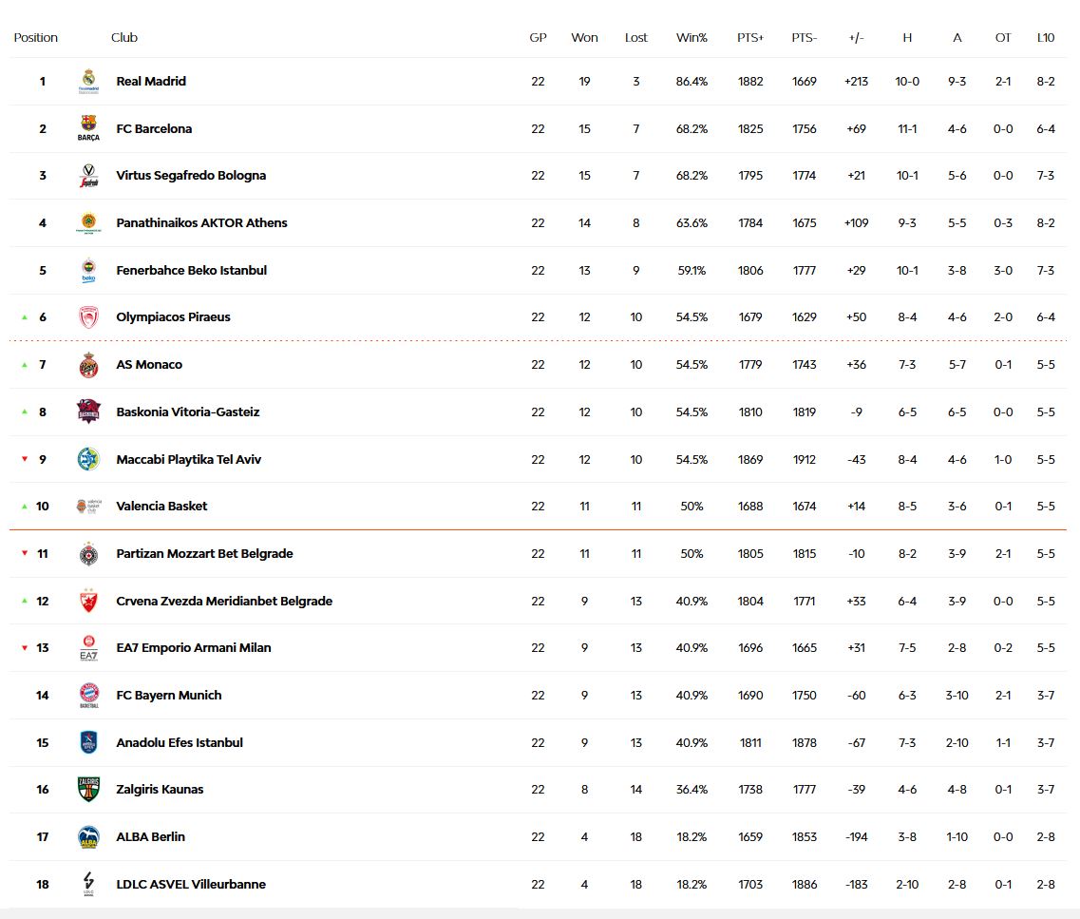Sort standings by the Win% column header
Screen dimensions: 1080x919
click(692, 38)
